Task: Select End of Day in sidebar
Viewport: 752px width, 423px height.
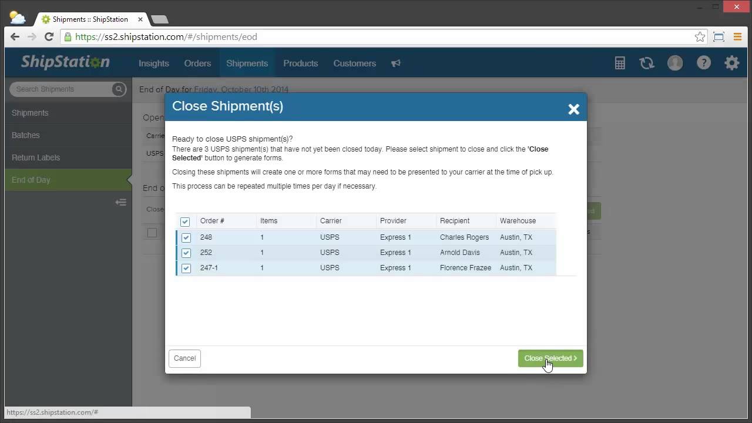Action: point(68,180)
